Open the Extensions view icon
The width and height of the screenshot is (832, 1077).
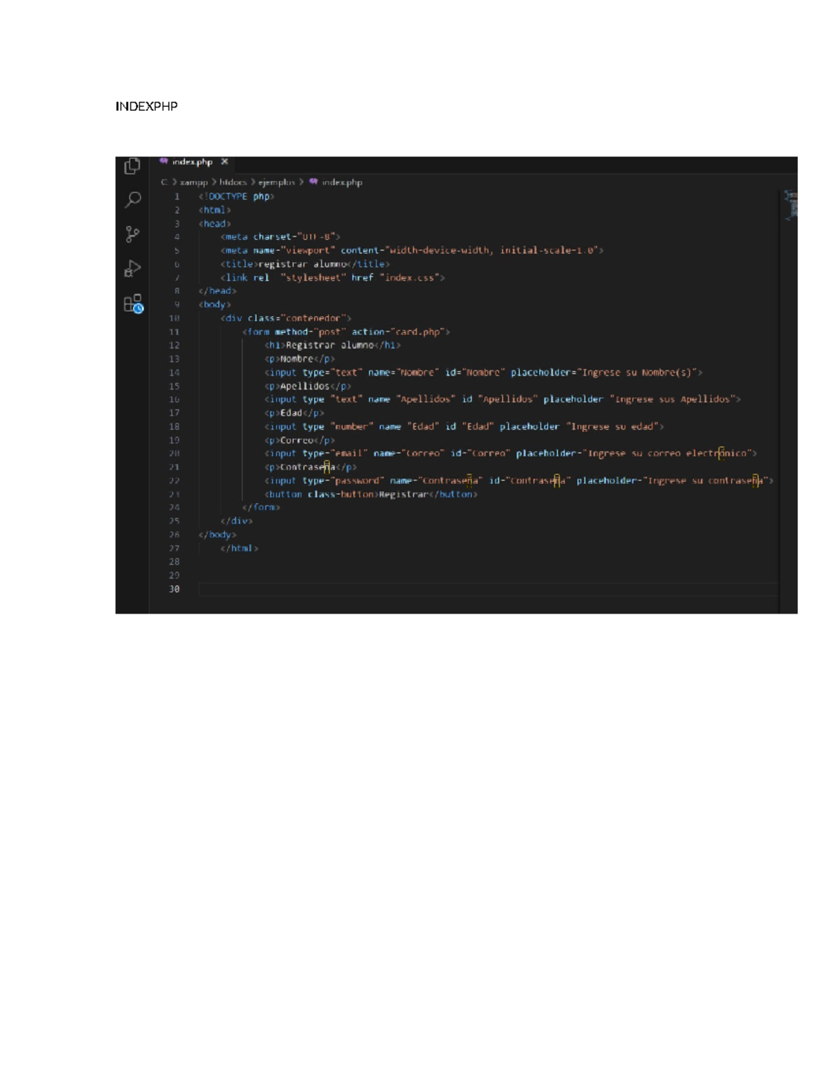pyautogui.click(x=132, y=304)
